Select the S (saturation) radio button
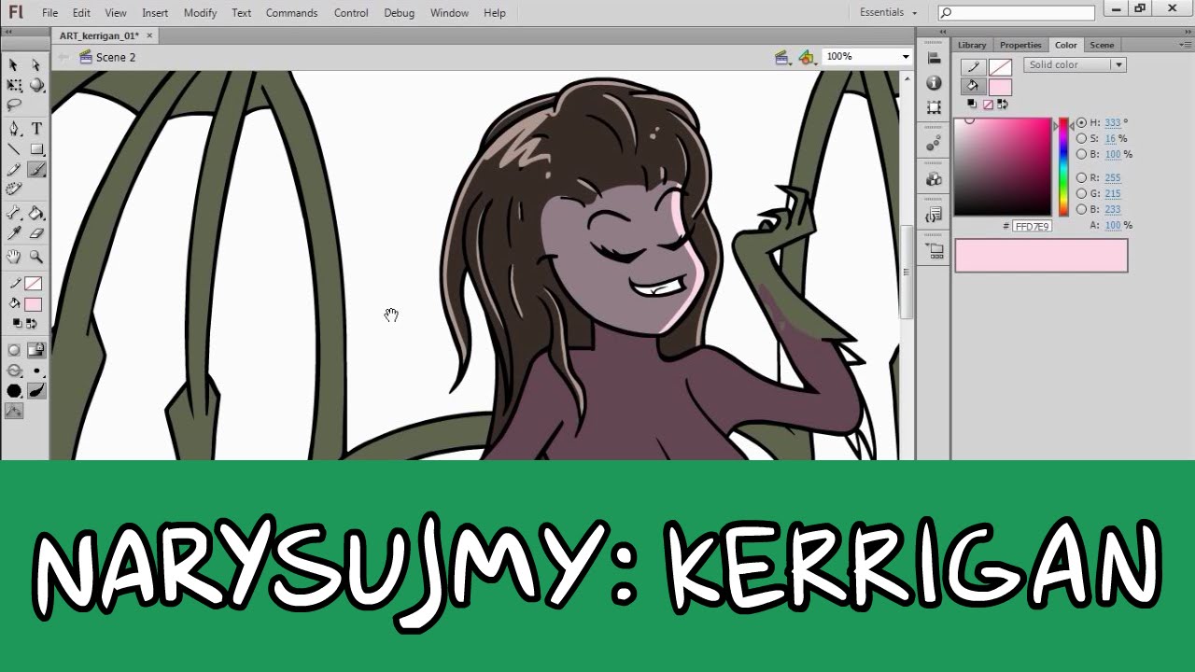This screenshot has height=672, width=1195. tap(1082, 138)
